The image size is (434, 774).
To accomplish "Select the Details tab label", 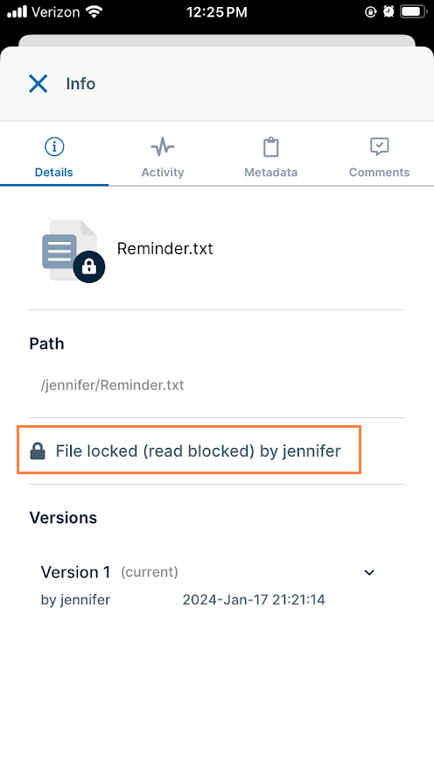I will [53, 173].
